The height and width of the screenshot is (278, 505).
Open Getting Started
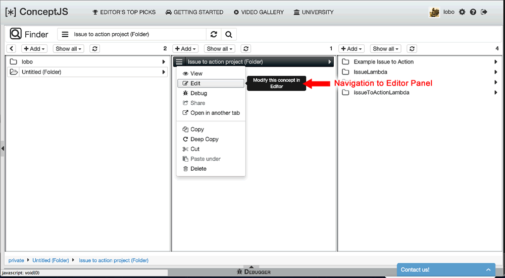[x=194, y=12]
